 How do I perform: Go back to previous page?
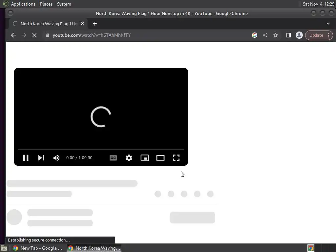pos(13,35)
